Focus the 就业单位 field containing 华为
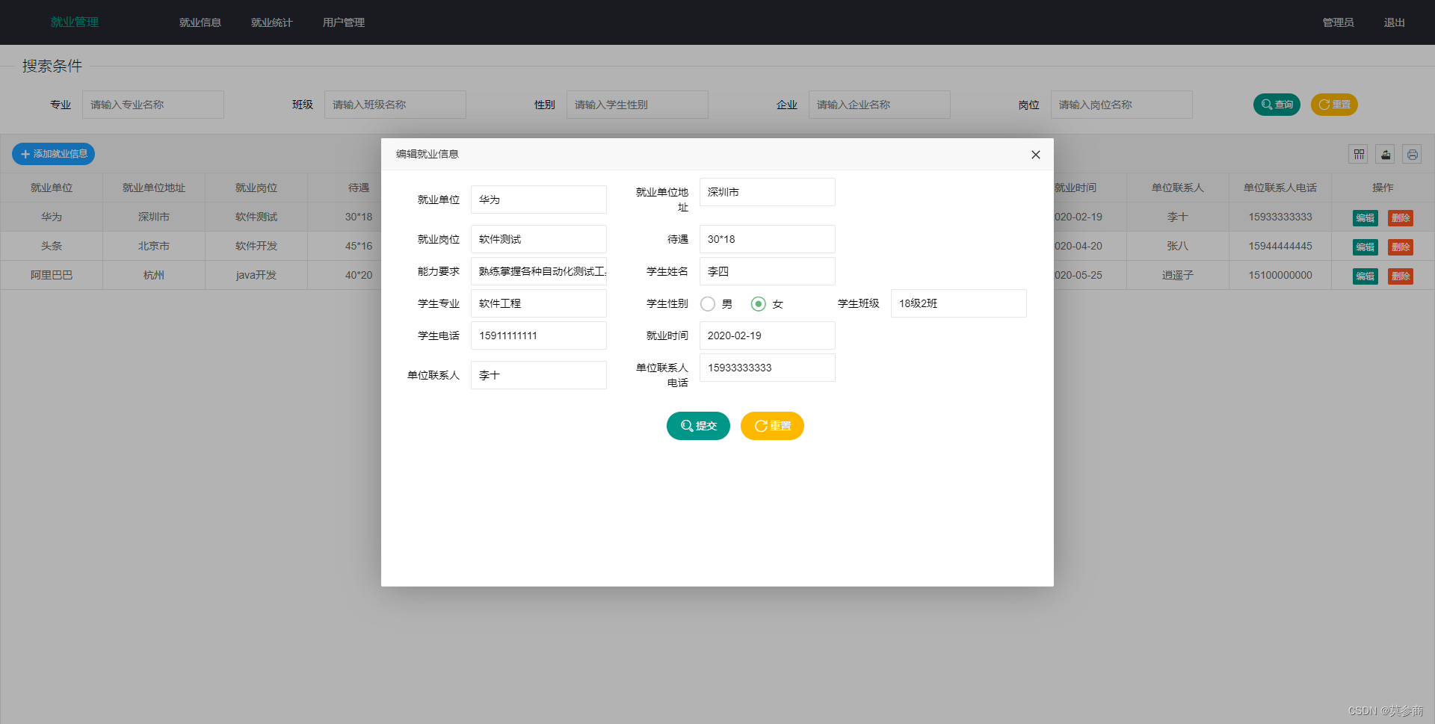This screenshot has width=1435, height=724. click(539, 199)
